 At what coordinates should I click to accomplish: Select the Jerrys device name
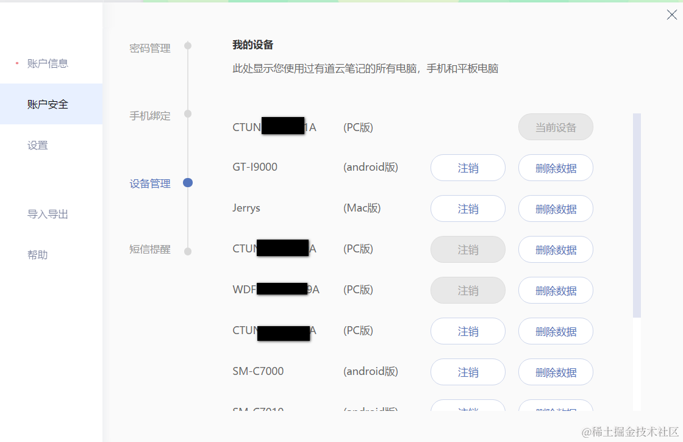[246, 208]
